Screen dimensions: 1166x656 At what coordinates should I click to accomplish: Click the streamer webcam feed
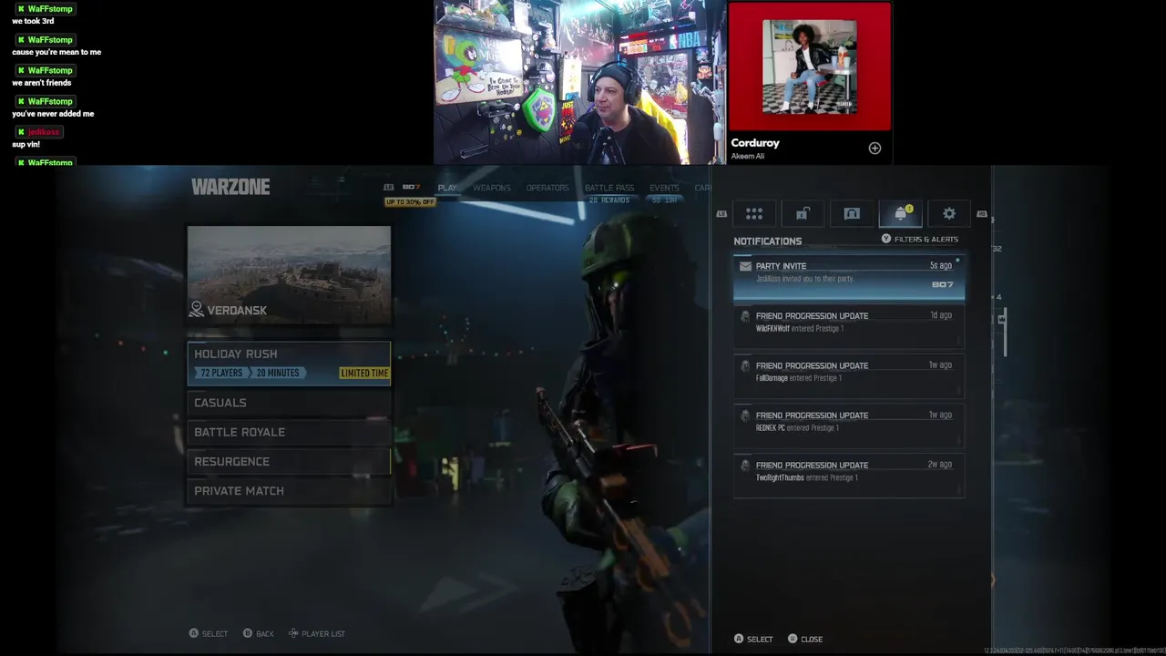579,82
